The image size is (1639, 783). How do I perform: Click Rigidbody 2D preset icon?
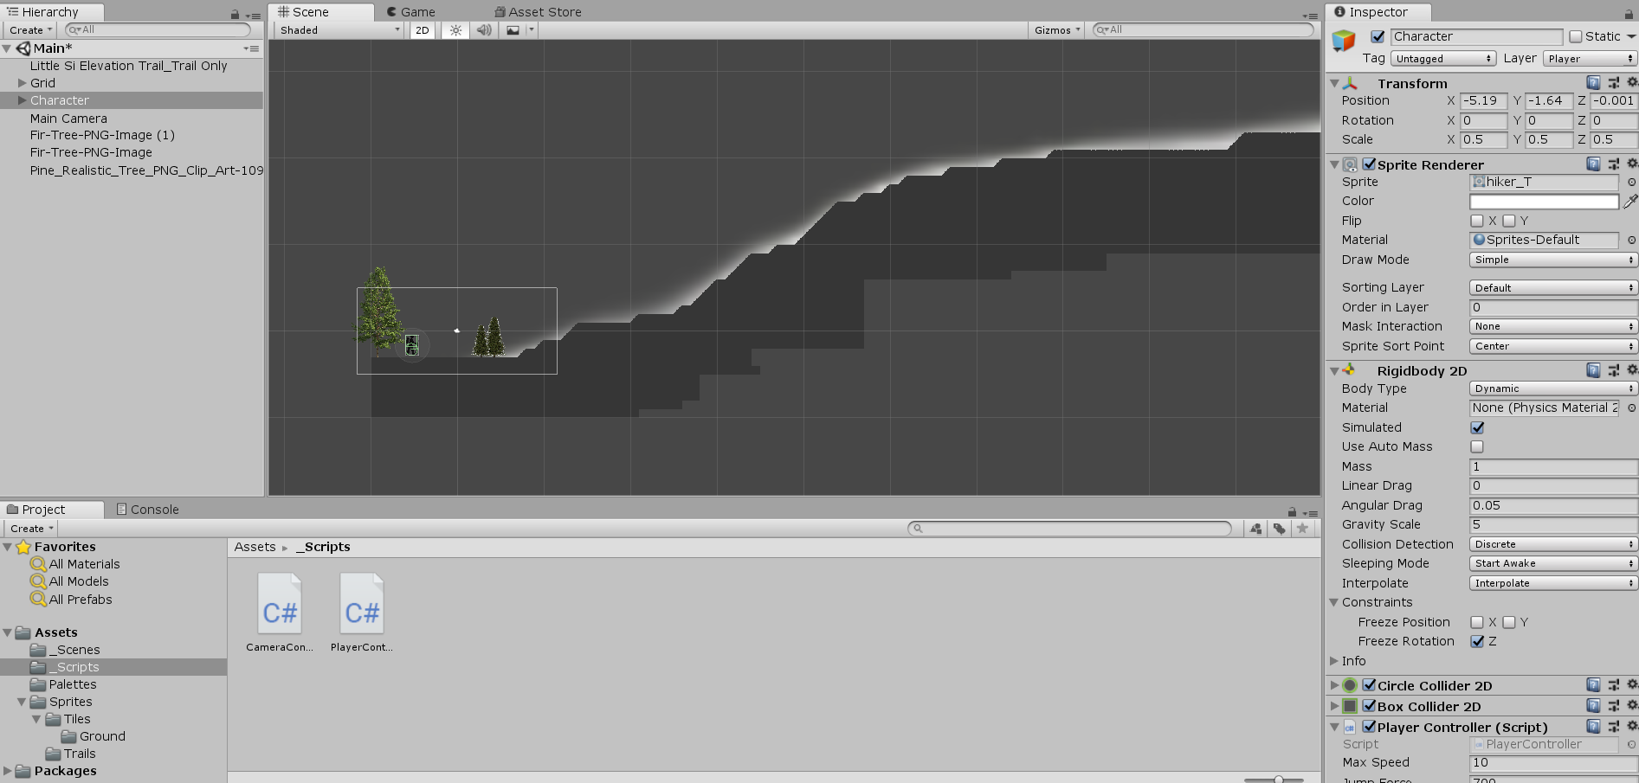[1613, 370]
